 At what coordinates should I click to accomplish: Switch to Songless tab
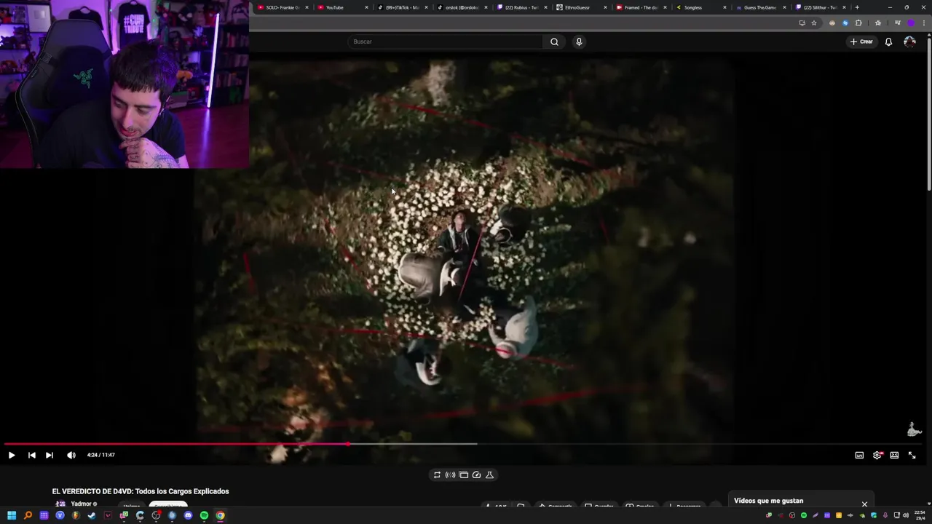pyautogui.click(x=700, y=7)
